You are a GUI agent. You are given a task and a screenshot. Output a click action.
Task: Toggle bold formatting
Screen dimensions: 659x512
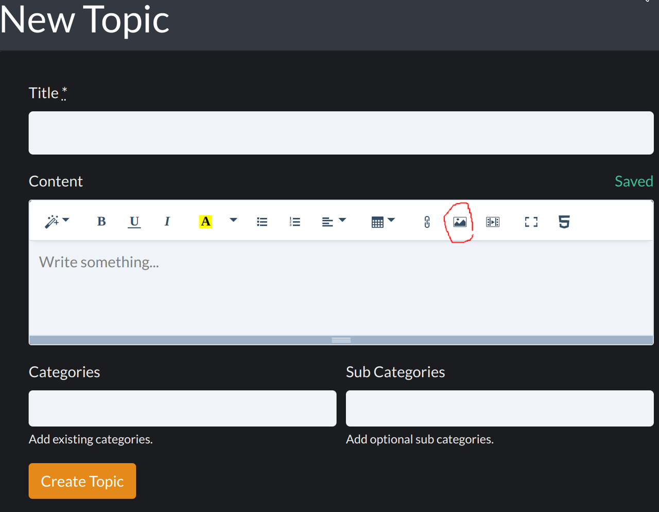tap(101, 221)
